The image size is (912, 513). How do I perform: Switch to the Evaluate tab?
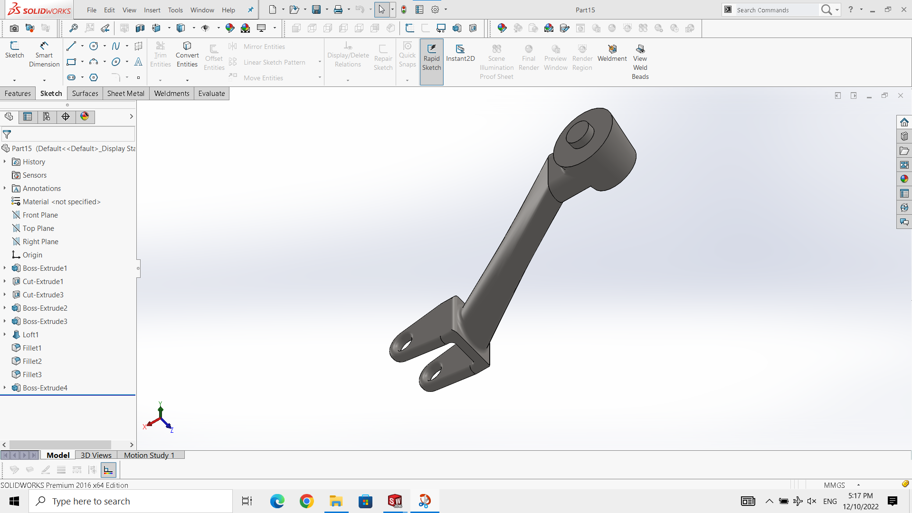[x=211, y=94]
